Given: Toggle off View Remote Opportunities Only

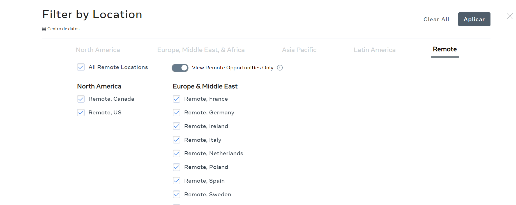Looking at the screenshot, I should click(180, 68).
